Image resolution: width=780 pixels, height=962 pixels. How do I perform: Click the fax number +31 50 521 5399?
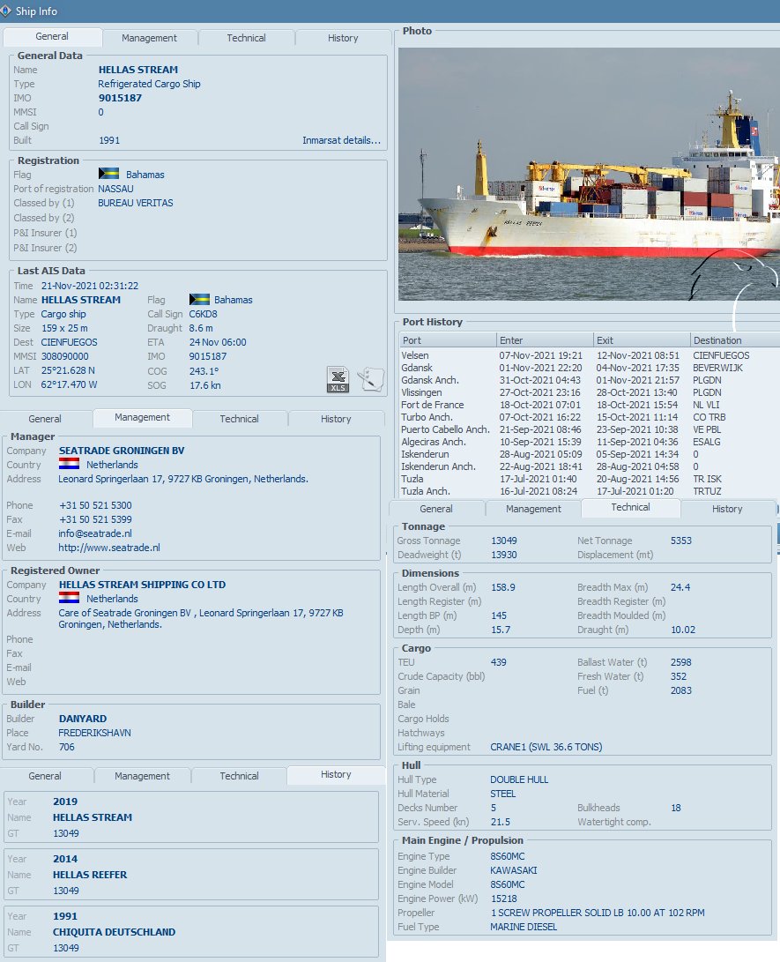click(x=96, y=519)
